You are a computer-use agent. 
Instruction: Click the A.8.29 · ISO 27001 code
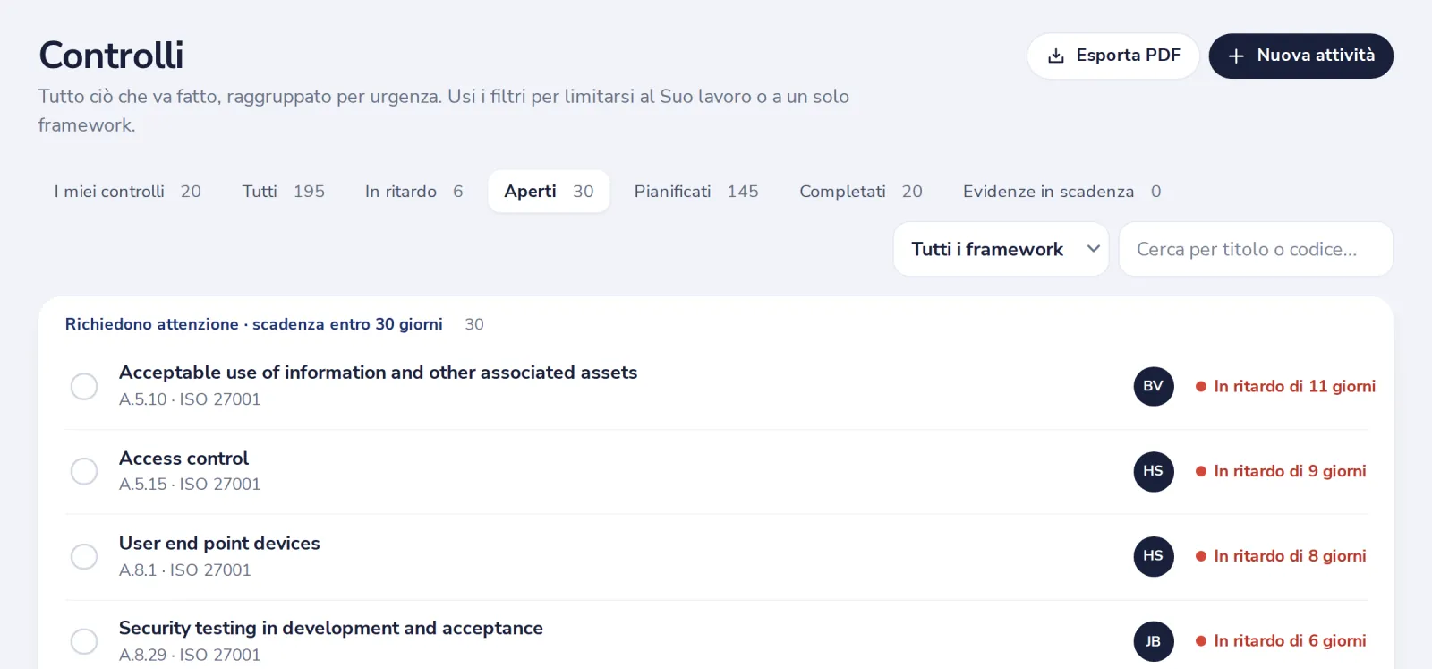click(190, 656)
